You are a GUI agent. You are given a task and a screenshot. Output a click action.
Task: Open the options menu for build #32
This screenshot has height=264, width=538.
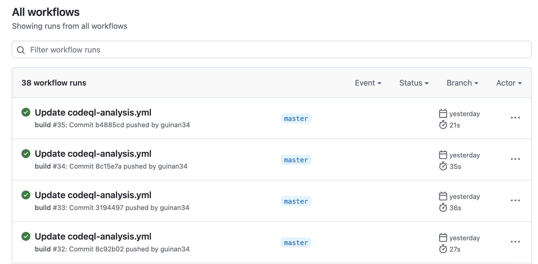(515, 242)
